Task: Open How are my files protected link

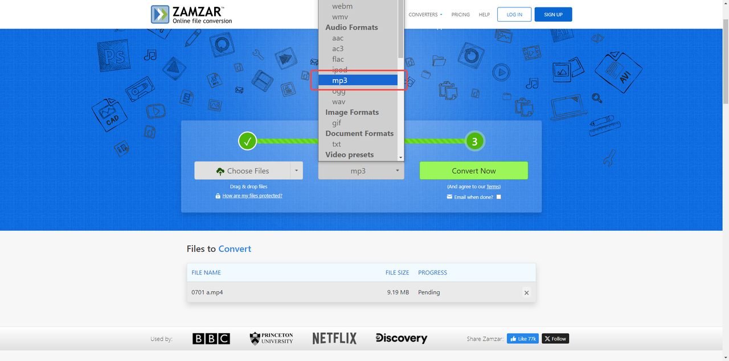Action: (x=252, y=196)
